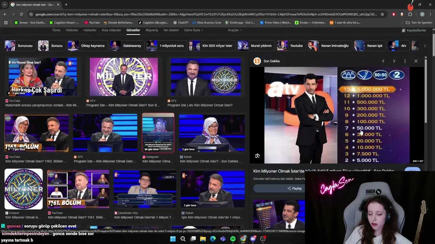Open the 1163. Bölüm YouTube thumbnail
This screenshot has width=435, height=244.
36,133
